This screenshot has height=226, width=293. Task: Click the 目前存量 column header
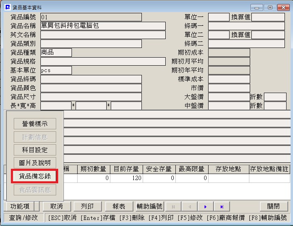126,169
